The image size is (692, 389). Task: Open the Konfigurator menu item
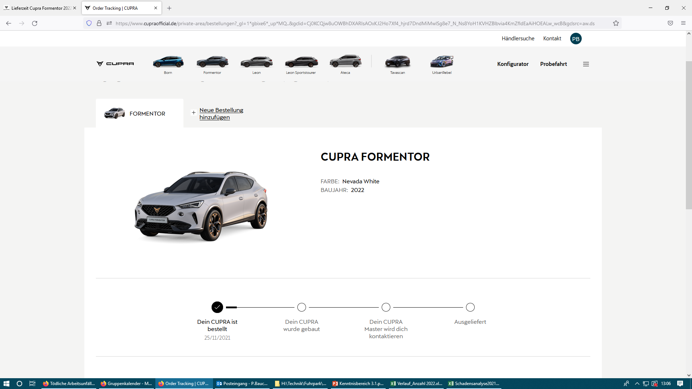[513, 64]
